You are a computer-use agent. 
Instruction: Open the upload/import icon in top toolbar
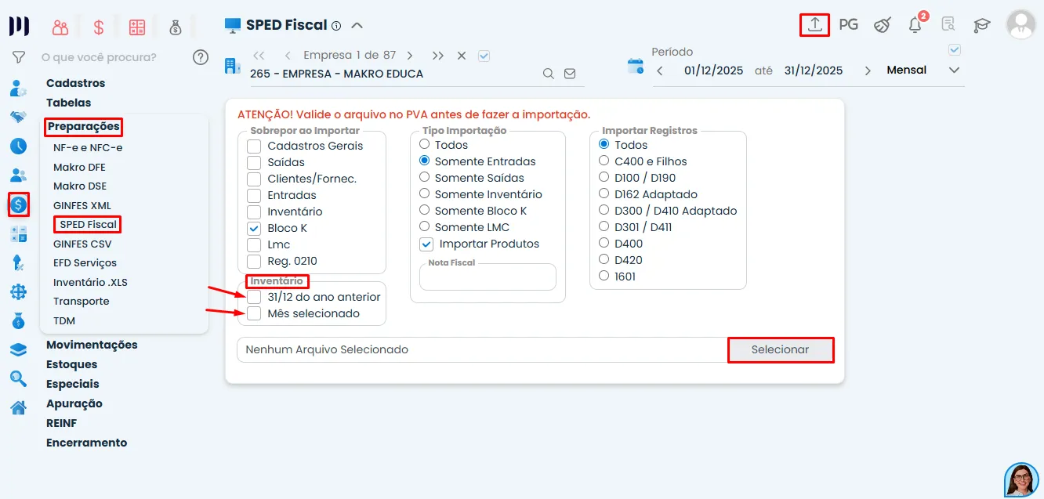814,24
